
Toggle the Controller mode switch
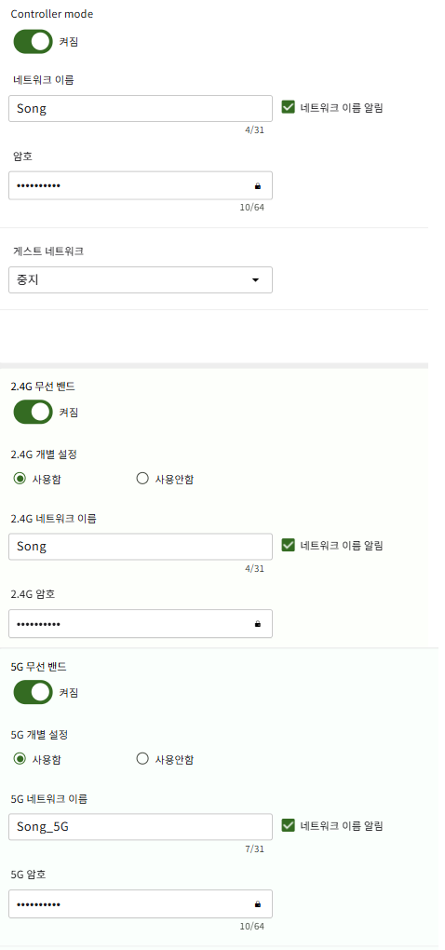[34, 42]
